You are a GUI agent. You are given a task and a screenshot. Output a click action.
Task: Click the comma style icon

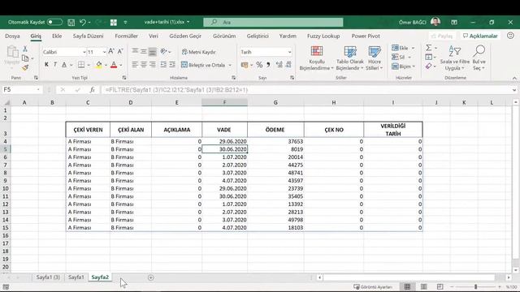[268, 65]
